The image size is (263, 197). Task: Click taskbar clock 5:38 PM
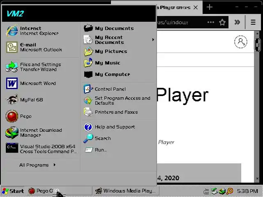[247, 191]
